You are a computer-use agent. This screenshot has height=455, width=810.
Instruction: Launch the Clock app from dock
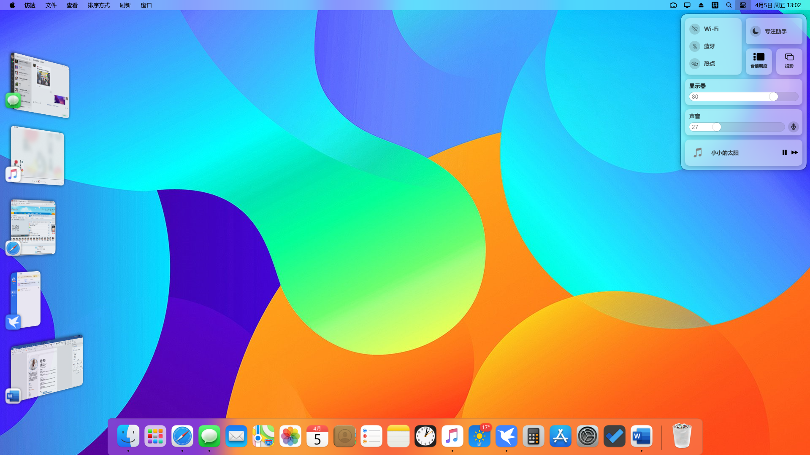pyautogui.click(x=425, y=436)
